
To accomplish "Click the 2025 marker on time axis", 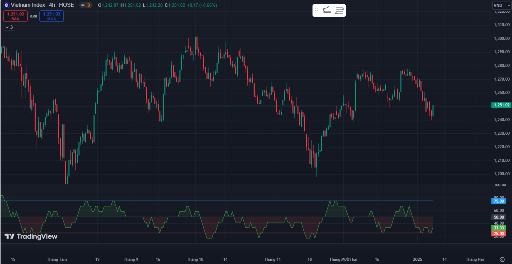I will point(418,259).
